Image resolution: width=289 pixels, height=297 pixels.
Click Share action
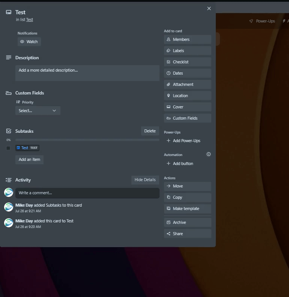coord(187,234)
